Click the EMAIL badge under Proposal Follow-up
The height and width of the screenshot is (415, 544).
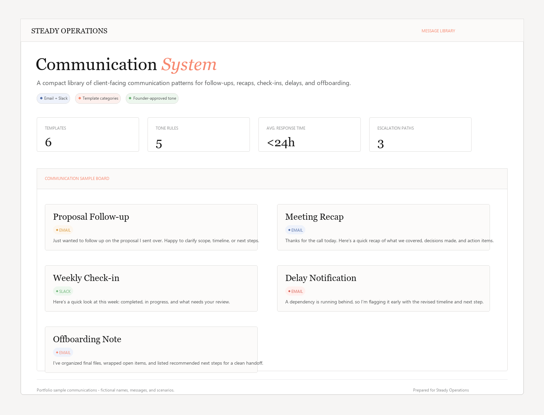coord(63,230)
